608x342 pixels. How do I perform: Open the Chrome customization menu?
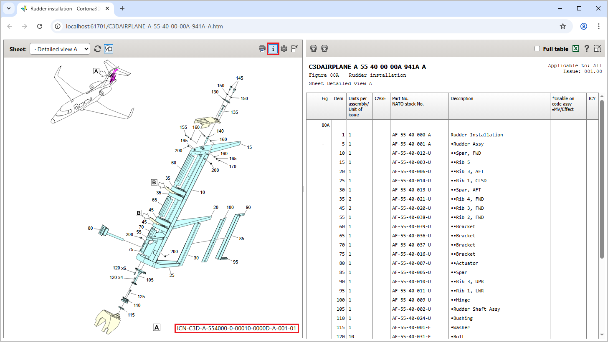(x=599, y=26)
